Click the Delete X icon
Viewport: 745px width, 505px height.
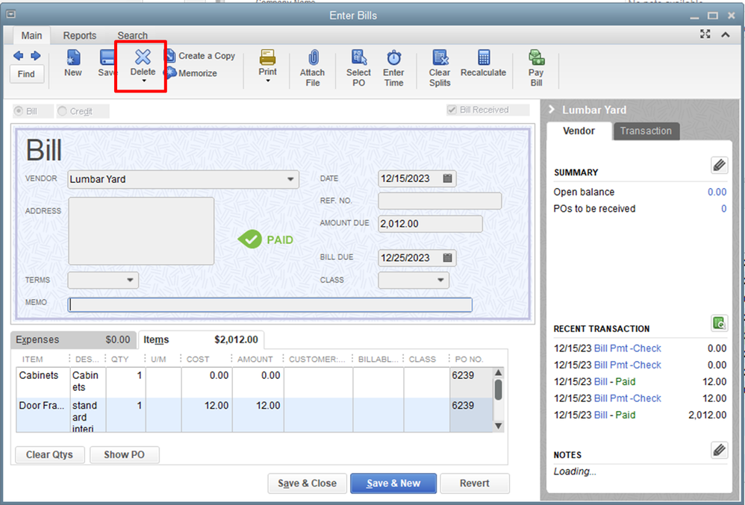pyautogui.click(x=143, y=57)
